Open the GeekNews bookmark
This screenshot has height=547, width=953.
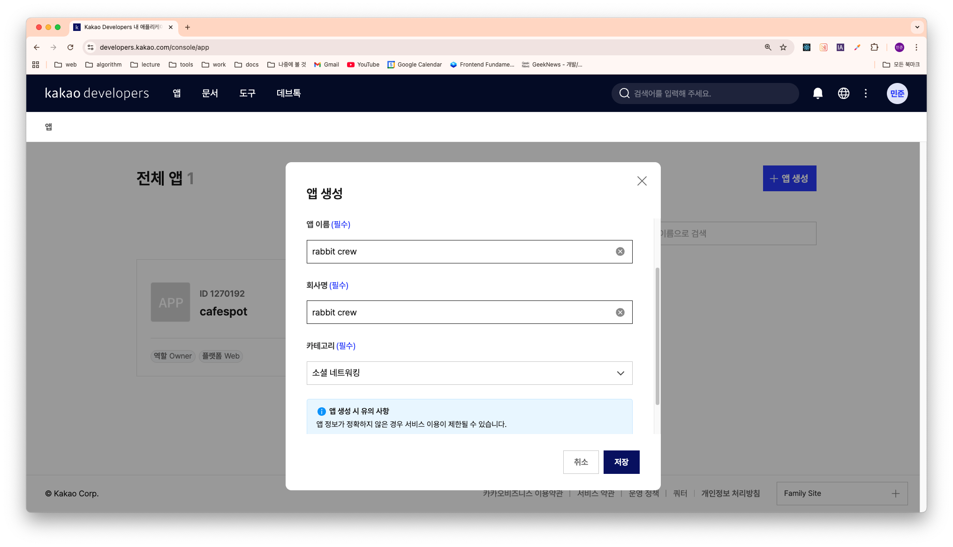coord(552,65)
